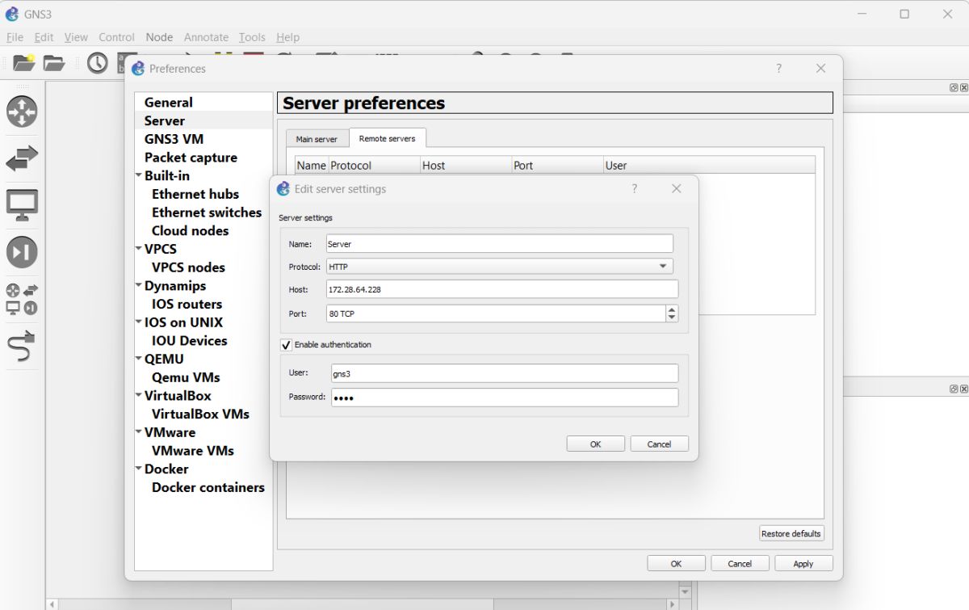The height and width of the screenshot is (610, 969).
Task: Click help question mark in Edit server settings
Action: coord(634,188)
